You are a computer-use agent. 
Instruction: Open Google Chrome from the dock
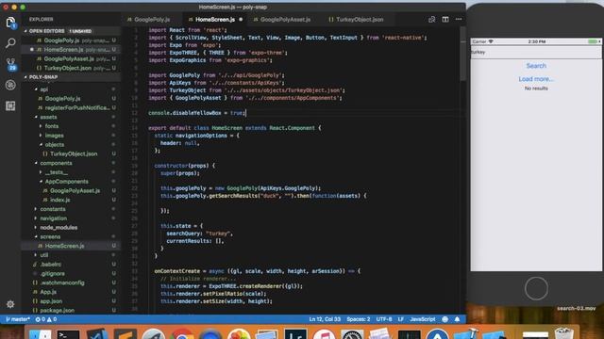182,334
